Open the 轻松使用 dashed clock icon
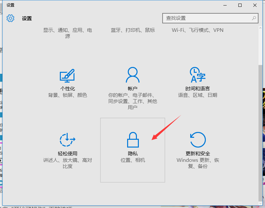Image resolution: width=265 pixels, height=208 pixels. (67, 140)
